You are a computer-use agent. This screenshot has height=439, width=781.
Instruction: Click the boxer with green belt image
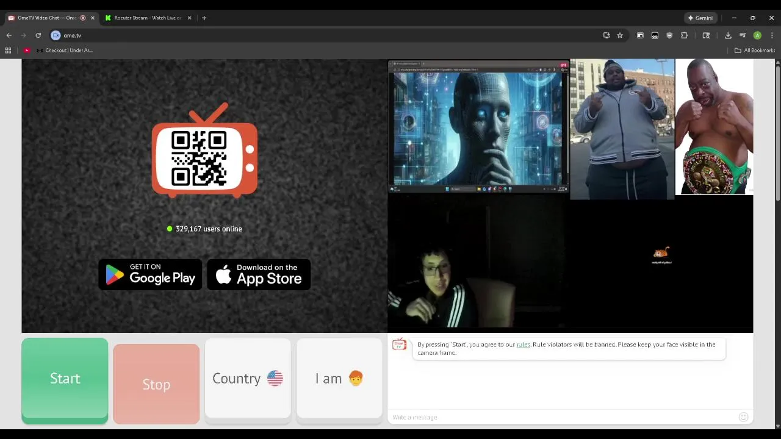tap(714, 127)
